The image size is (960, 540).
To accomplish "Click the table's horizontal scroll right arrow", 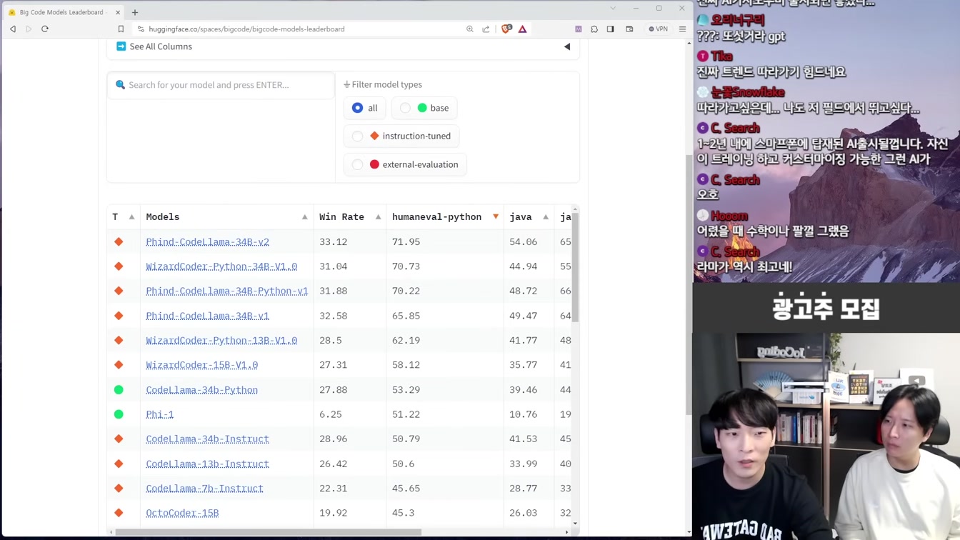I will pos(567,532).
